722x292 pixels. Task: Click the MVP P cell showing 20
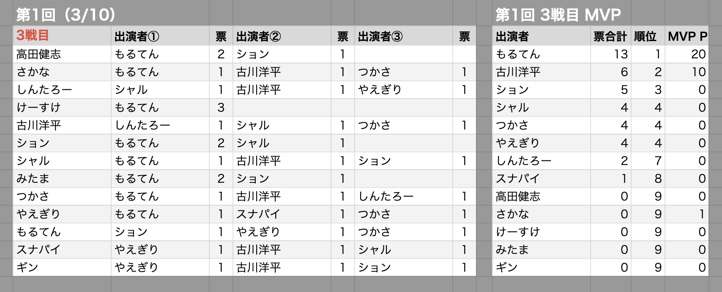tap(698, 54)
